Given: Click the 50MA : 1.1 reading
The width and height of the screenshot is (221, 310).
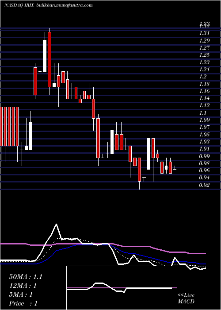Looking at the screenshot, I should tap(26, 277).
